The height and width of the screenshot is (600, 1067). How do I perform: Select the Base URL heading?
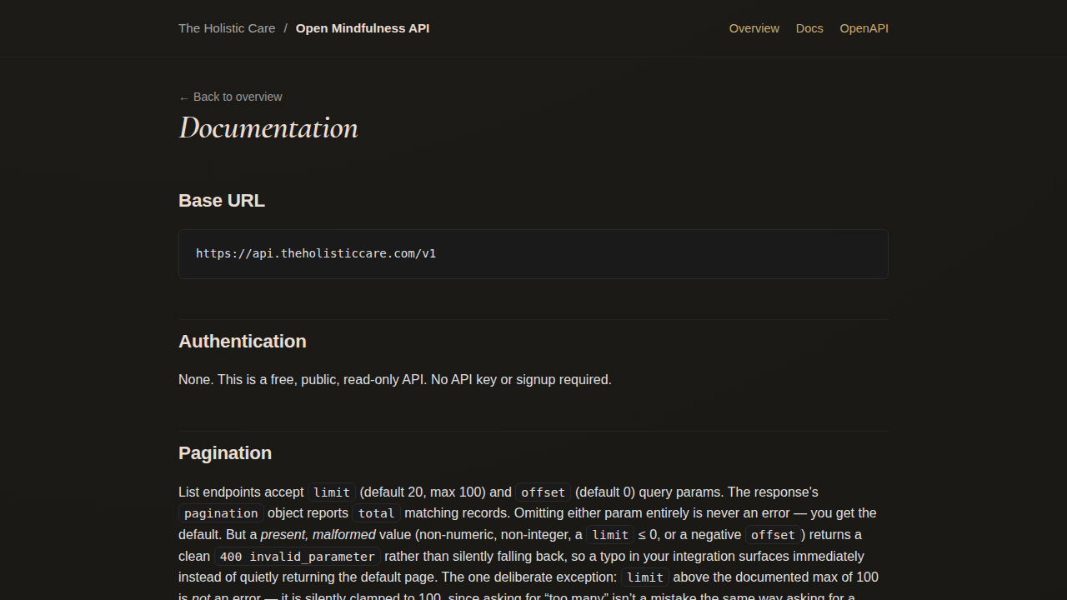tap(222, 201)
